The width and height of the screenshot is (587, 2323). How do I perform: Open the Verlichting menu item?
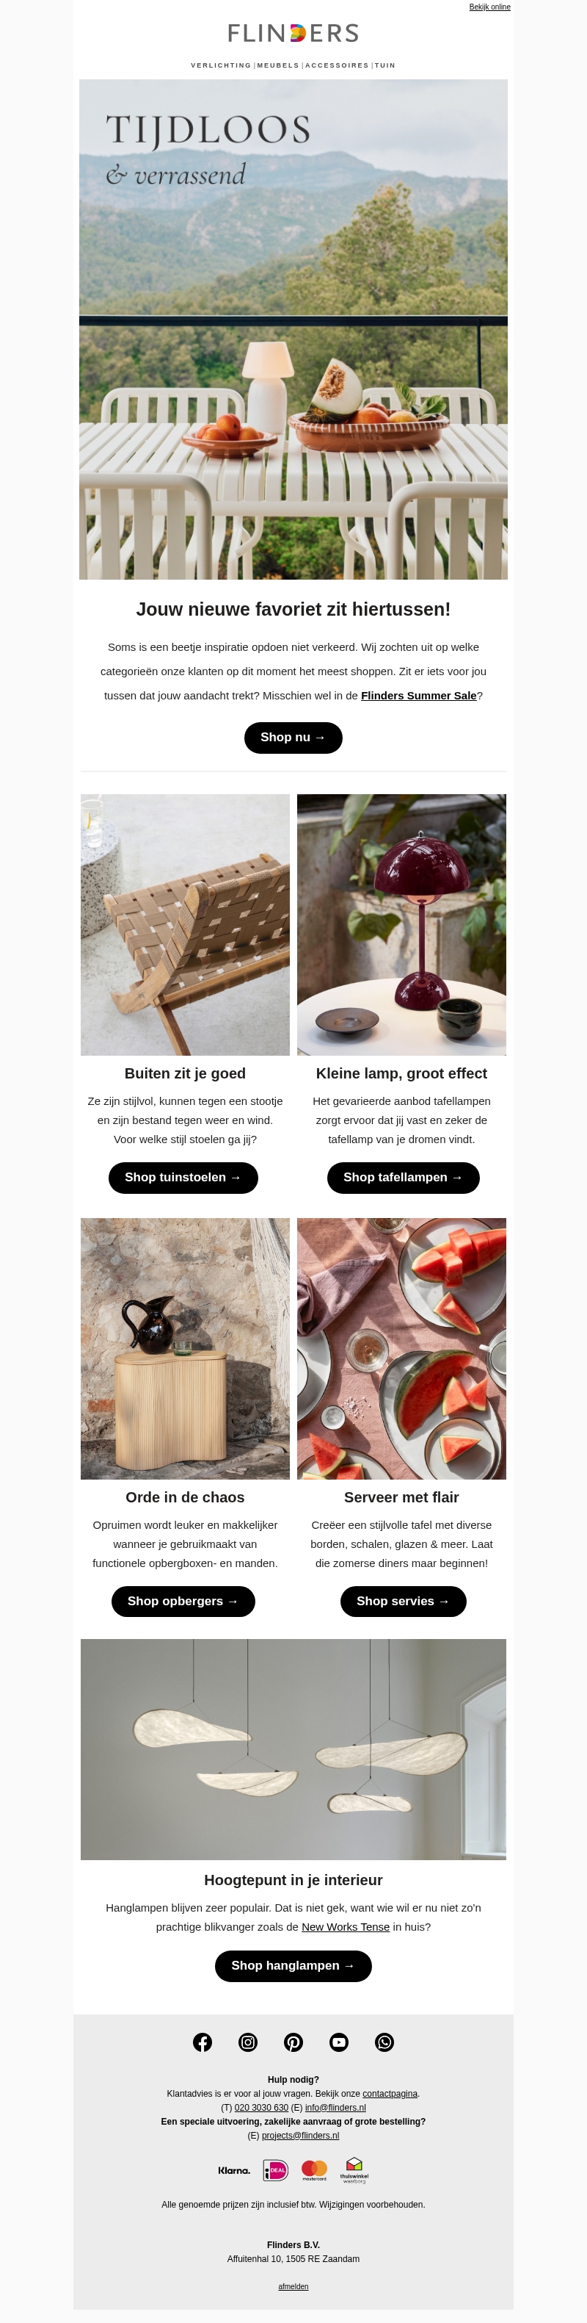pyautogui.click(x=221, y=65)
